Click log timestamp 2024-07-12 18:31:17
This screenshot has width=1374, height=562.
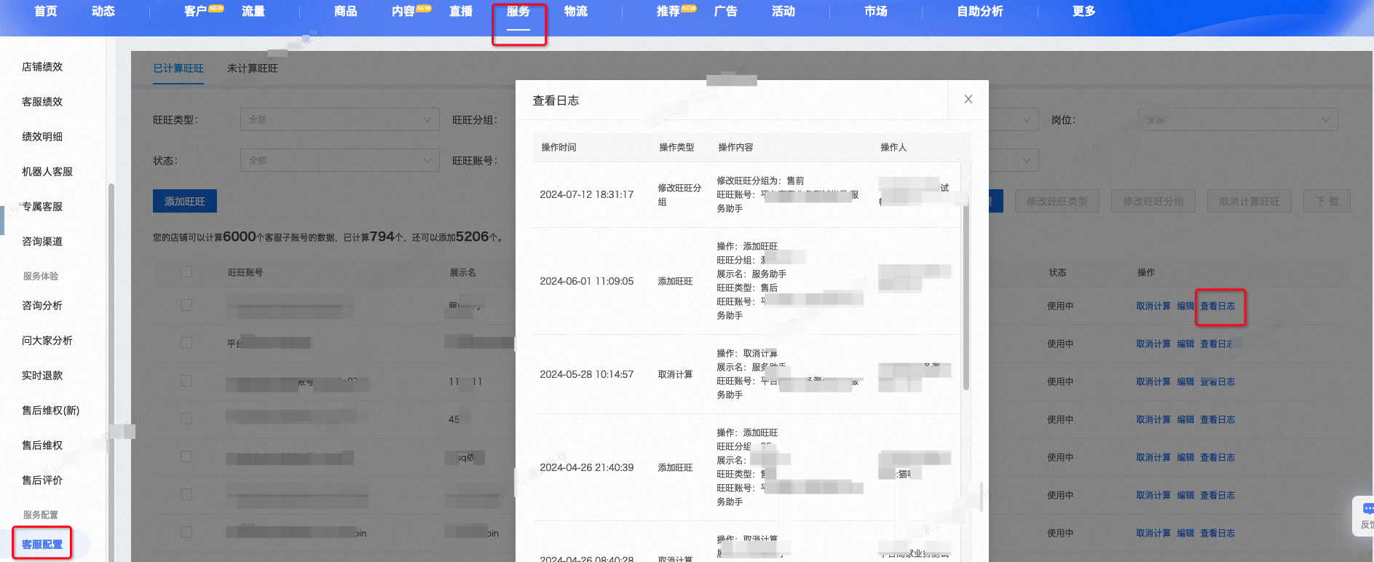pyautogui.click(x=587, y=194)
